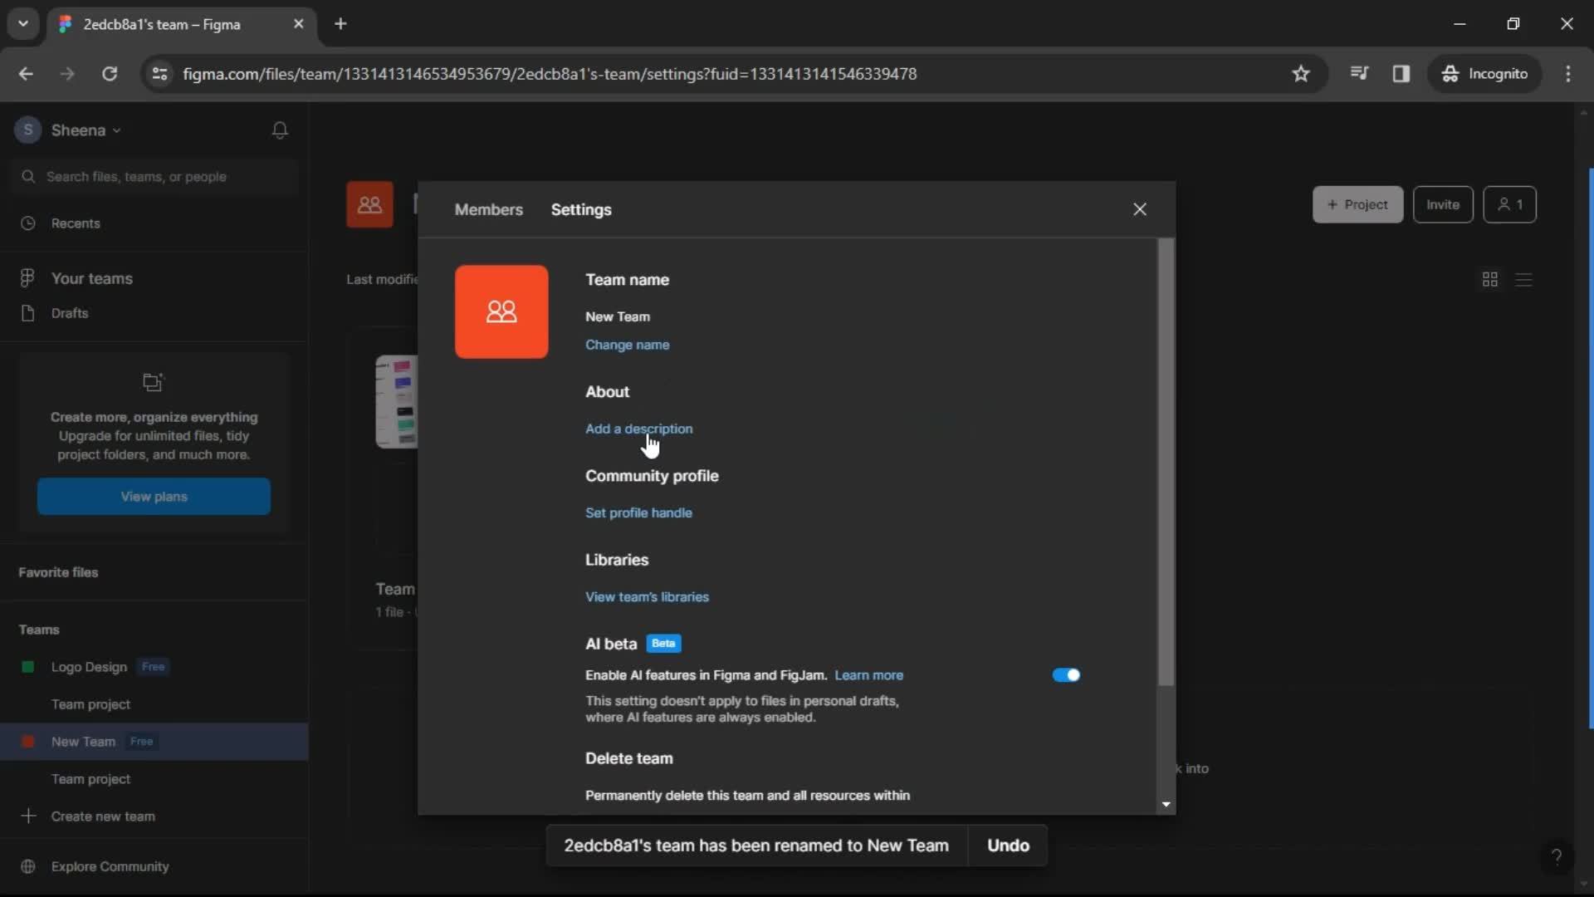The image size is (1594, 897).
Task: View site information icon
Action: (x=159, y=74)
